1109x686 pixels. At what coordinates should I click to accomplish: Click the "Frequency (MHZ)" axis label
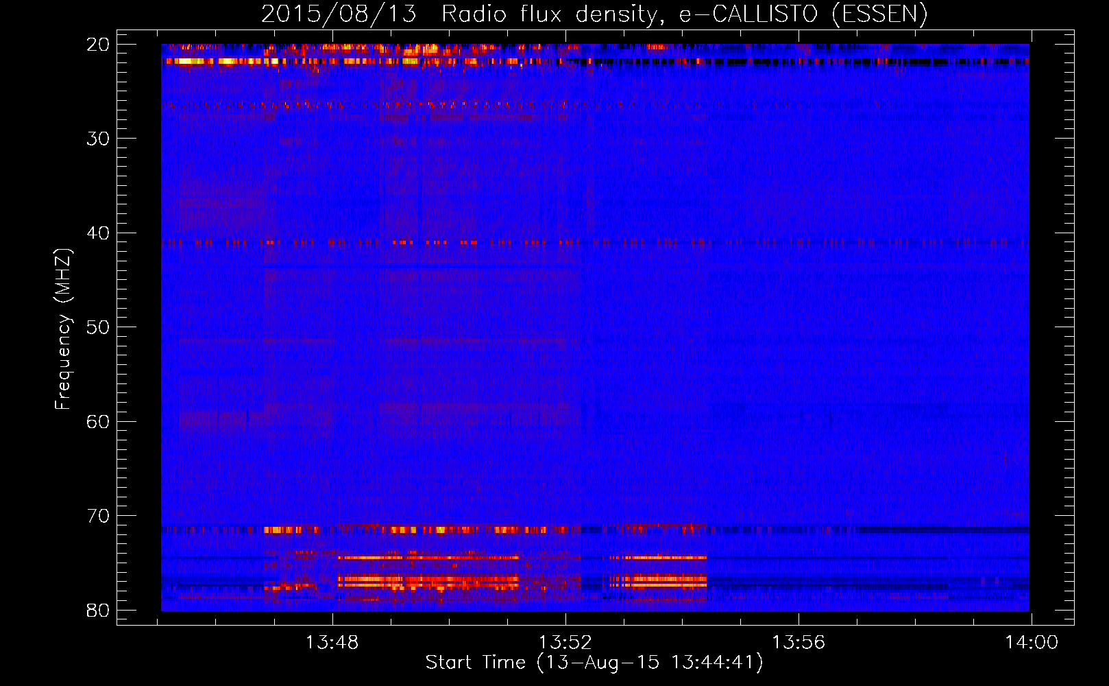point(63,330)
